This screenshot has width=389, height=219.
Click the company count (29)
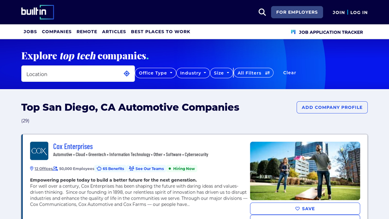[25, 121]
